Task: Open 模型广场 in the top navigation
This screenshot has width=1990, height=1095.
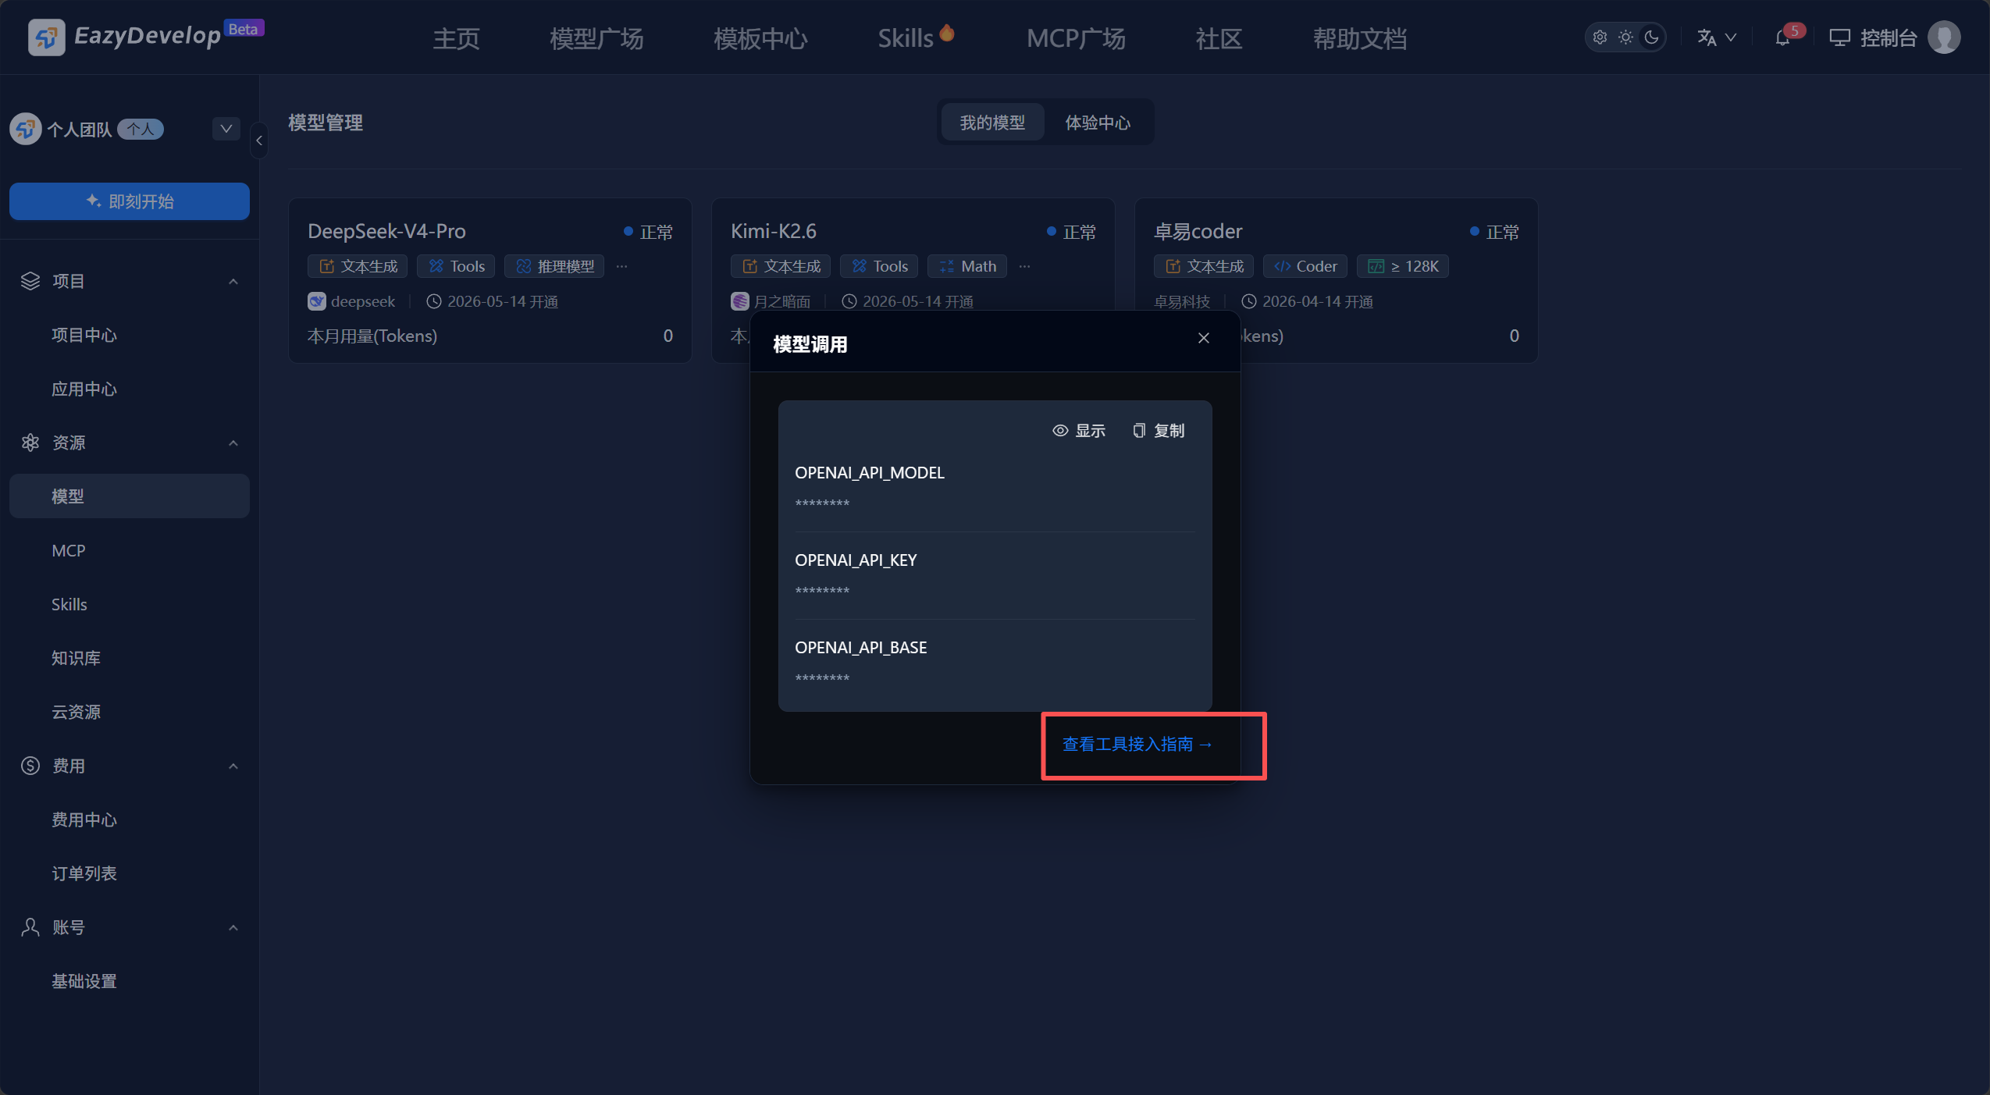Action: 596,38
